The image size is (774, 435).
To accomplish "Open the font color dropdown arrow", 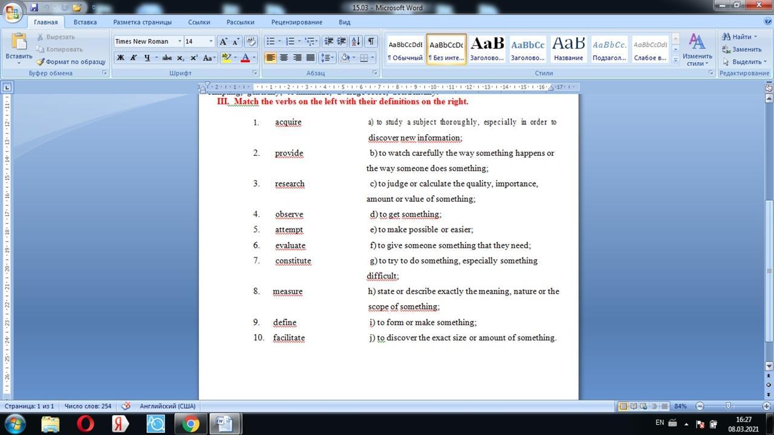I will (254, 58).
